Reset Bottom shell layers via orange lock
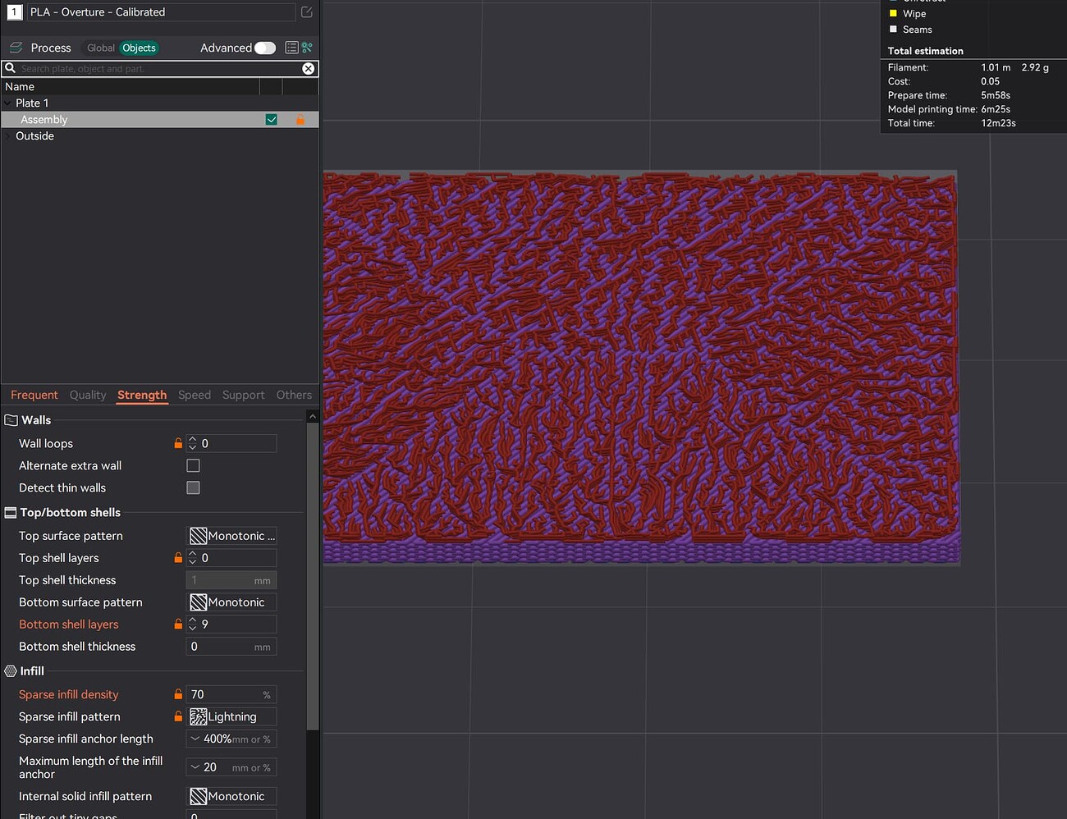The height and width of the screenshot is (819, 1067). click(178, 625)
